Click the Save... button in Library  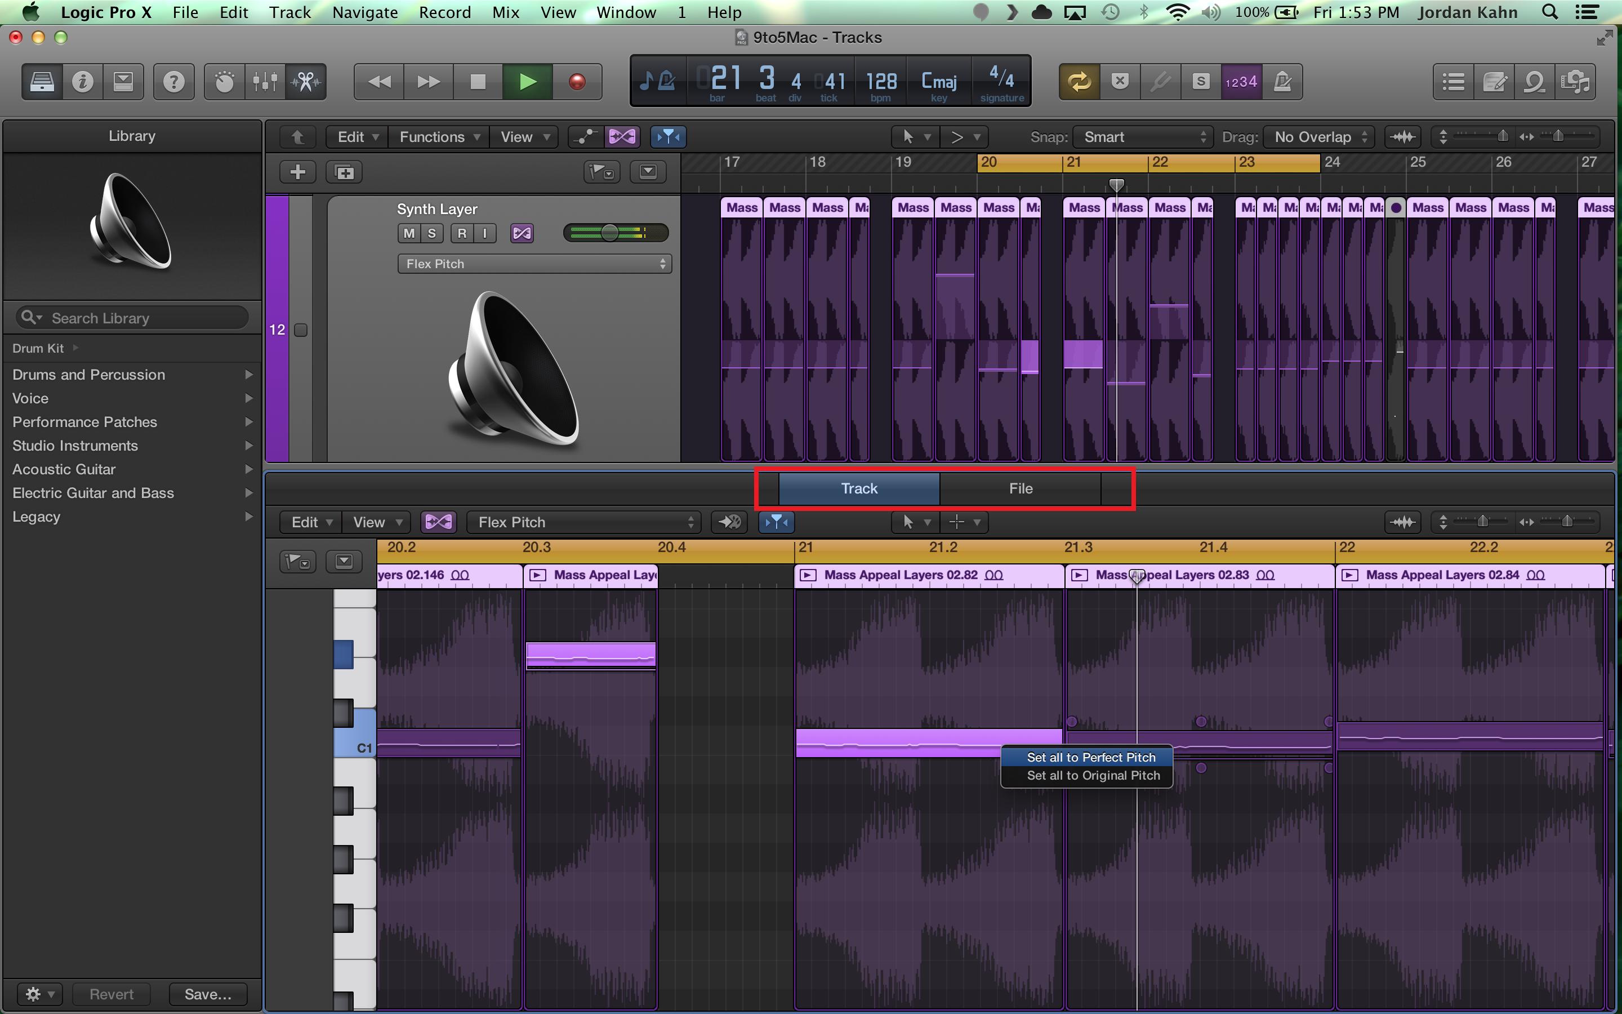tap(208, 994)
